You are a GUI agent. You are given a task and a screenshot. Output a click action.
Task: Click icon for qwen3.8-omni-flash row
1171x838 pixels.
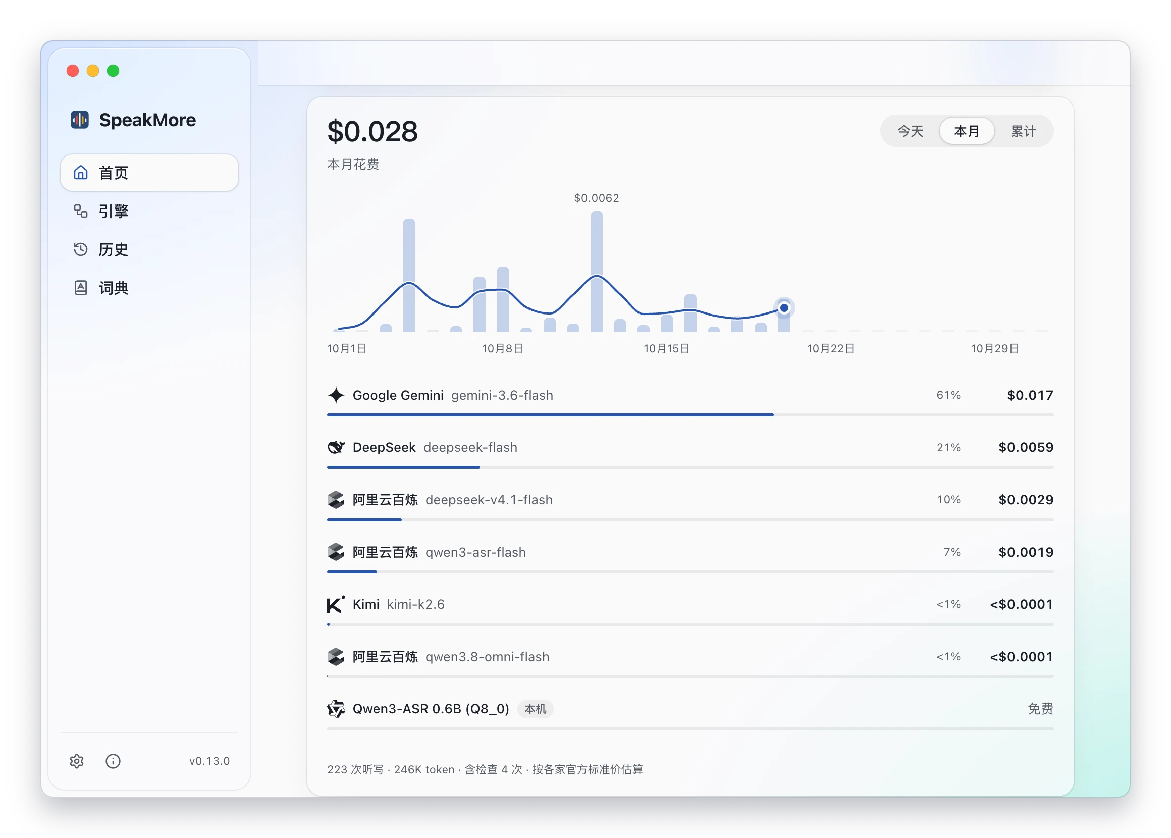click(x=336, y=656)
